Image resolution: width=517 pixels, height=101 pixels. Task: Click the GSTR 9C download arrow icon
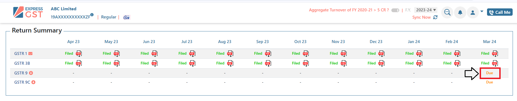[34, 82]
